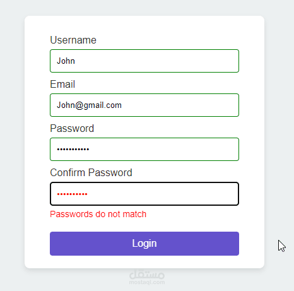The height and width of the screenshot is (291, 294).
Task: Click the black masked dots in Password field
Action: pos(73,150)
